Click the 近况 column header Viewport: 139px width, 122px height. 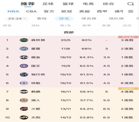[x=127, y=26]
